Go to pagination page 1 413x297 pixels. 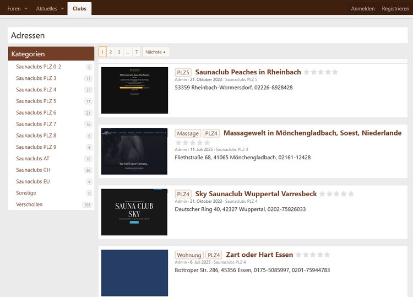(x=102, y=52)
